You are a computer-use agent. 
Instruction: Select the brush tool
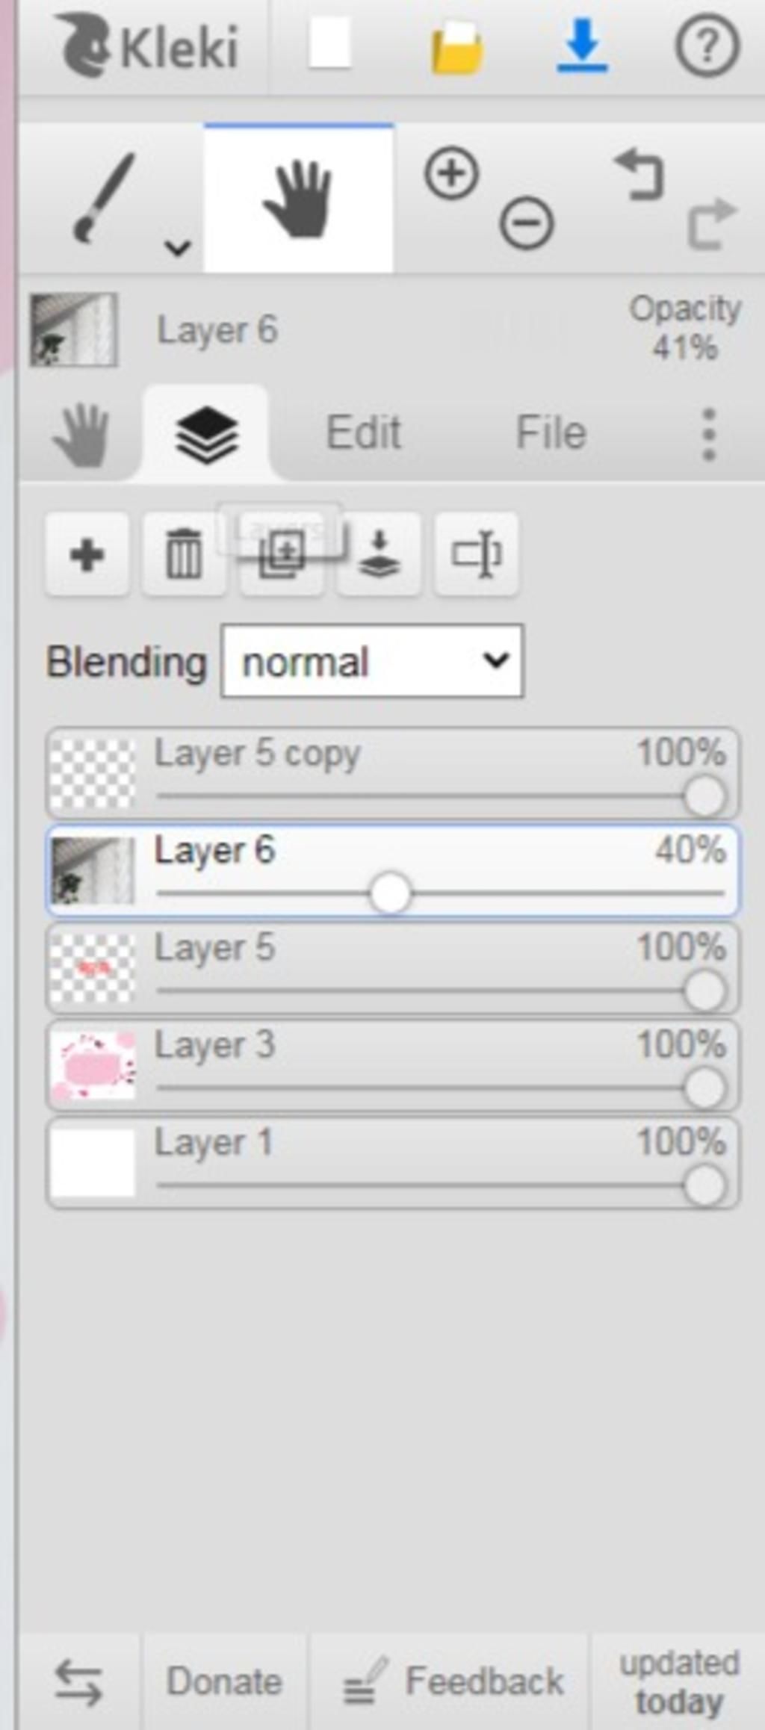pyautogui.click(x=103, y=198)
